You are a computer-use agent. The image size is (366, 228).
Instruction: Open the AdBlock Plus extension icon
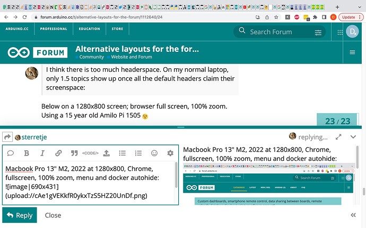[x=297, y=17]
